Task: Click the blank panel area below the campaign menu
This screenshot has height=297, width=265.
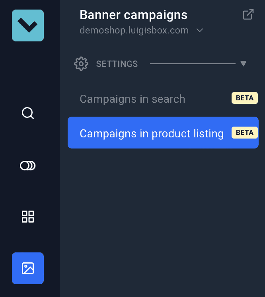Action: click(x=162, y=219)
